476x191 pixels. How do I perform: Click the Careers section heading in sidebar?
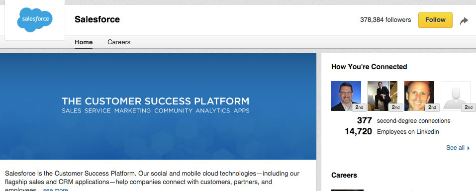tap(344, 175)
